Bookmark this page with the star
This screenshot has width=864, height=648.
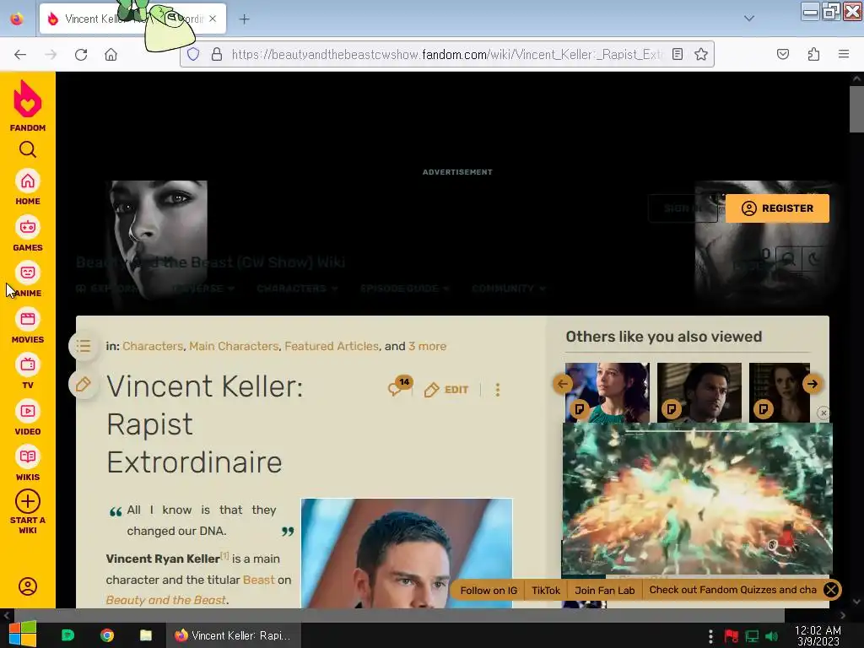click(701, 54)
